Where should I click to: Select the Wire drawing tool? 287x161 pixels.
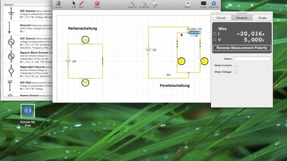coord(81,4)
